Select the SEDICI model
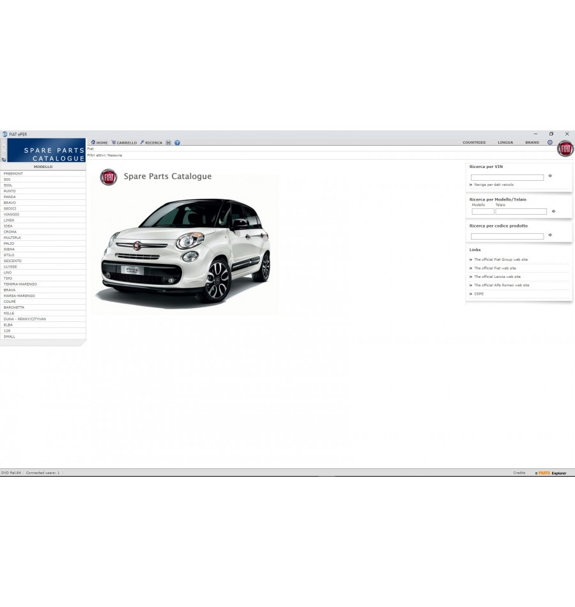The image size is (575, 607). (43, 208)
